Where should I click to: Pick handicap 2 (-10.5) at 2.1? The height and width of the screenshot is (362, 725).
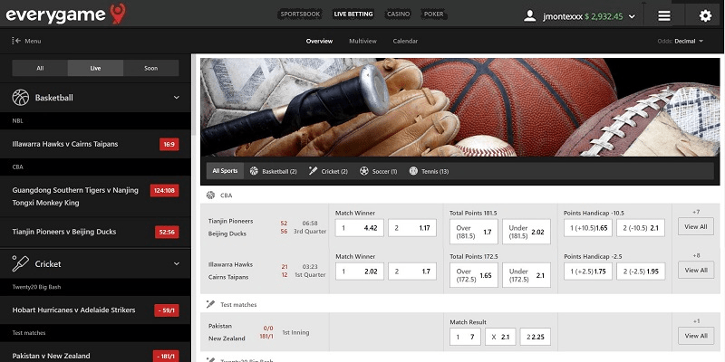click(641, 228)
